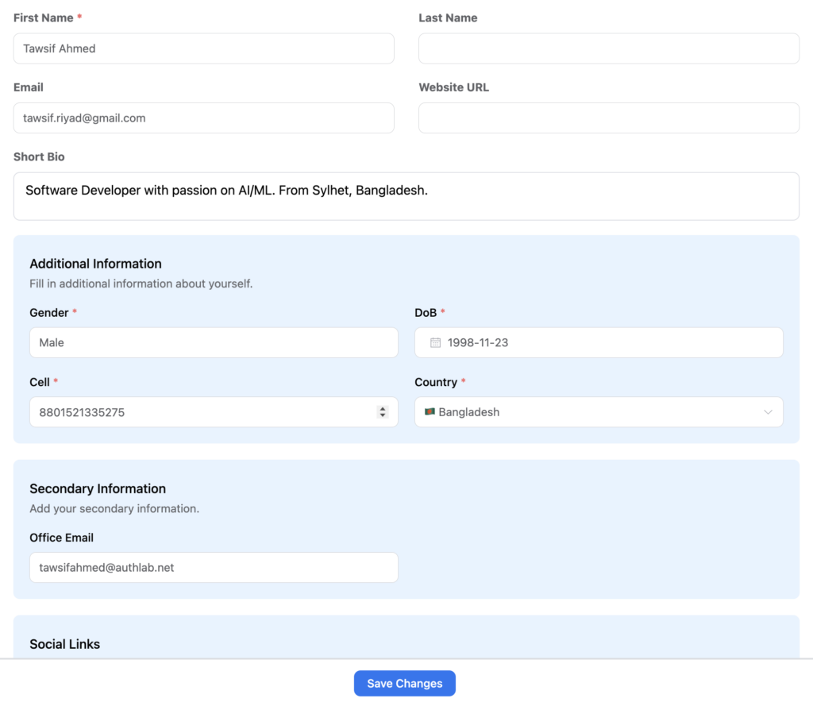
Task: Click the Office Email field with tawsifahmed@authlab.net
Action: tap(214, 567)
